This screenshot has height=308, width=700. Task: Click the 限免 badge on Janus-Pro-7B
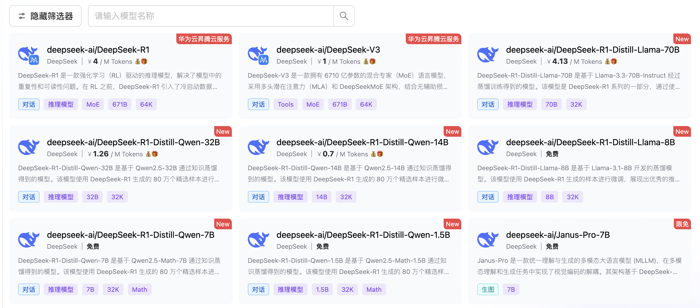pyautogui.click(x=682, y=224)
